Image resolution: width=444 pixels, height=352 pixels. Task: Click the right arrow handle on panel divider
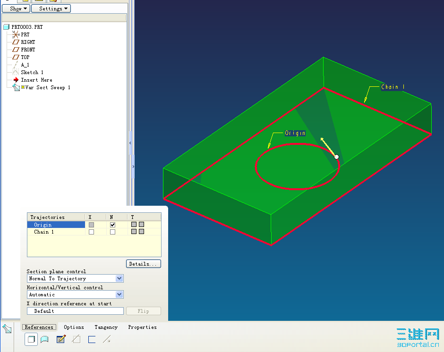pos(133,167)
